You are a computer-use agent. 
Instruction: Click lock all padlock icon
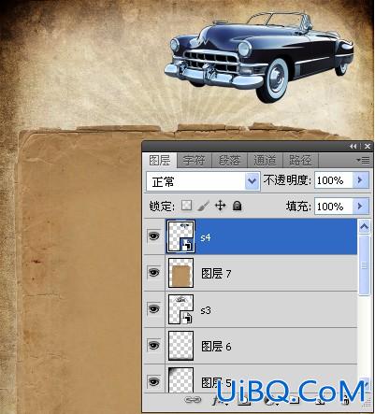point(238,206)
